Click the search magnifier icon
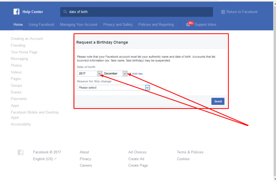The height and width of the screenshot is (181, 276). pyautogui.click(x=65, y=12)
